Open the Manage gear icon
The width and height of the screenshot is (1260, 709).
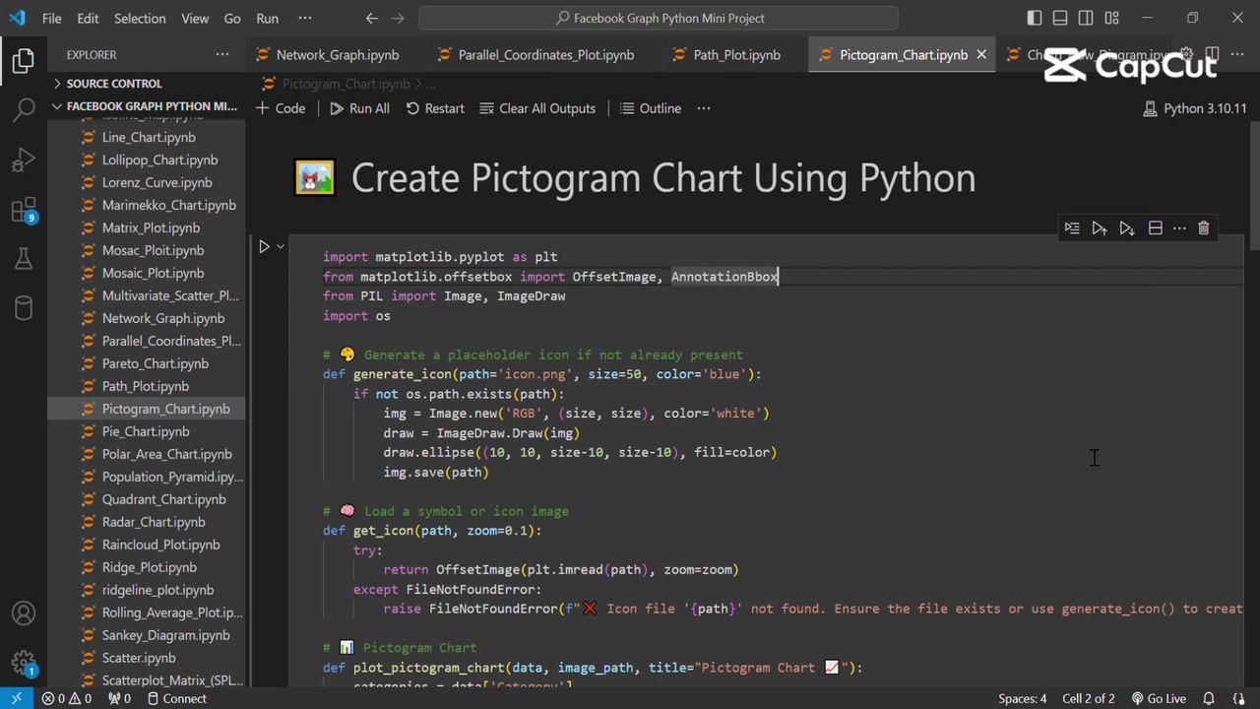tap(24, 663)
